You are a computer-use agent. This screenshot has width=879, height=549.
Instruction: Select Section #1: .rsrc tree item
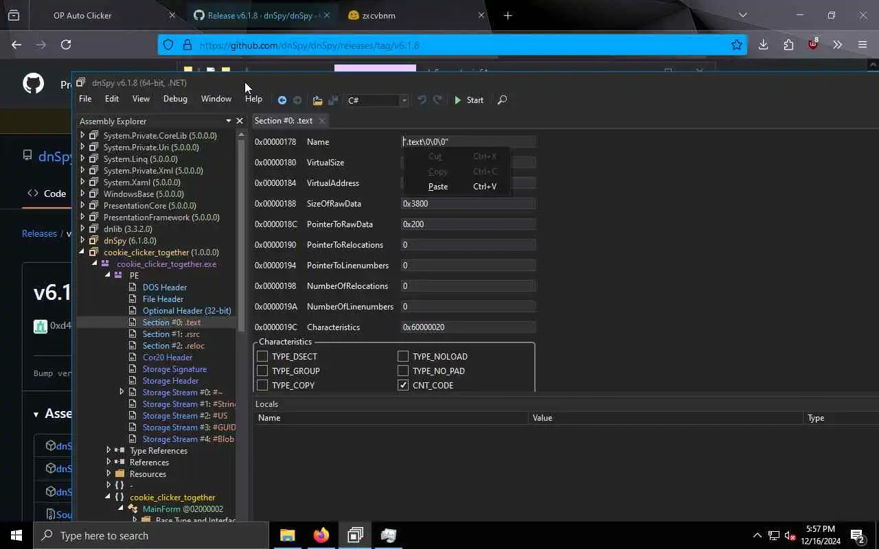(x=171, y=334)
